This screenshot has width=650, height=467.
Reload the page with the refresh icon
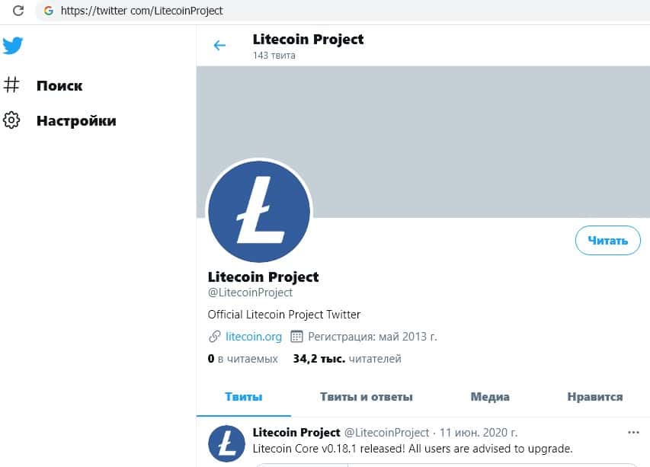point(19,11)
